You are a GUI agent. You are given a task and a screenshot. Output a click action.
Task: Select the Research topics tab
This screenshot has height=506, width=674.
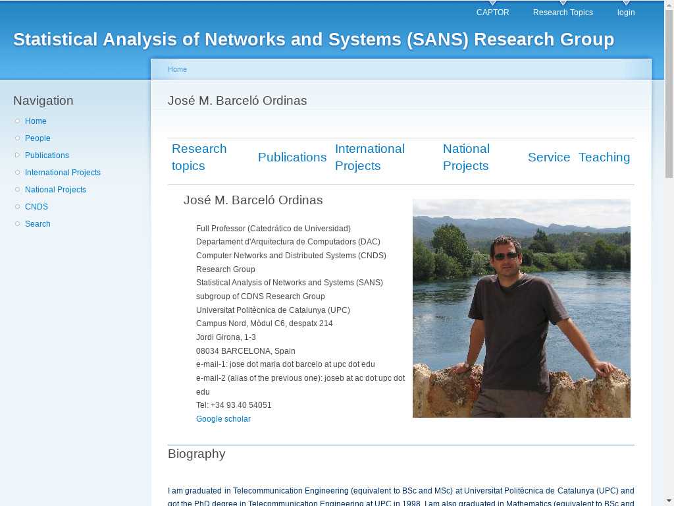coord(199,157)
